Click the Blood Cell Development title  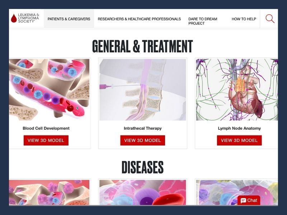coord(46,128)
